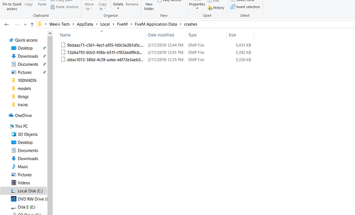The width and height of the screenshot is (355, 215).
Task: Open the things folder
Action: tap(23, 97)
